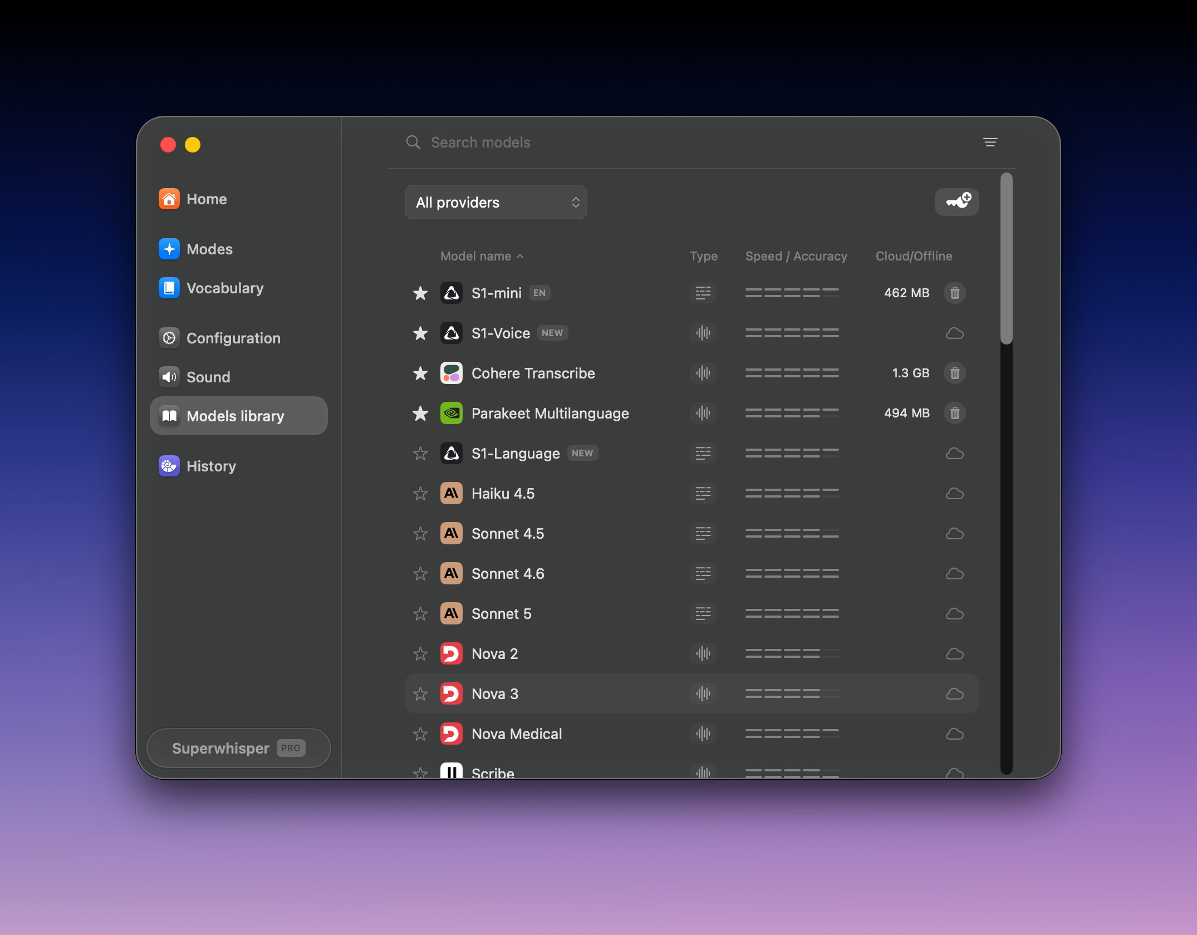Select Models library sidebar item
The image size is (1197, 935).
pos(239,416)
